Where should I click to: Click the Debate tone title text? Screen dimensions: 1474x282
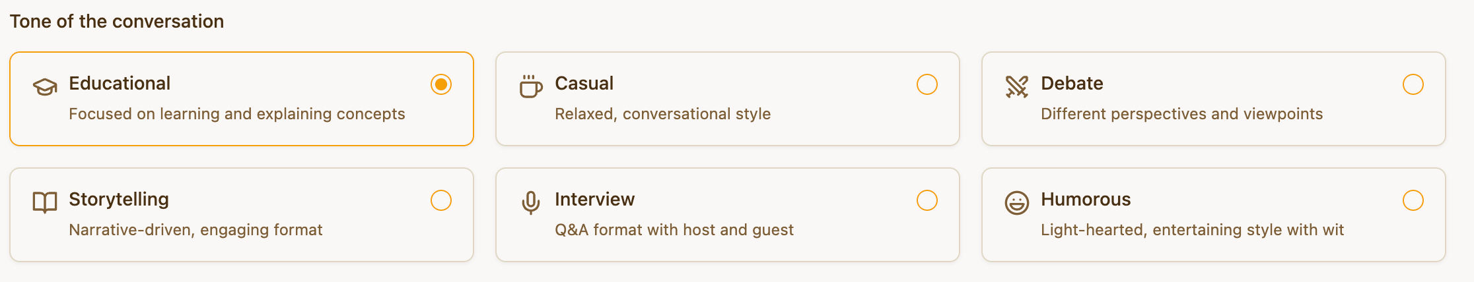[x=1072, y=84]
